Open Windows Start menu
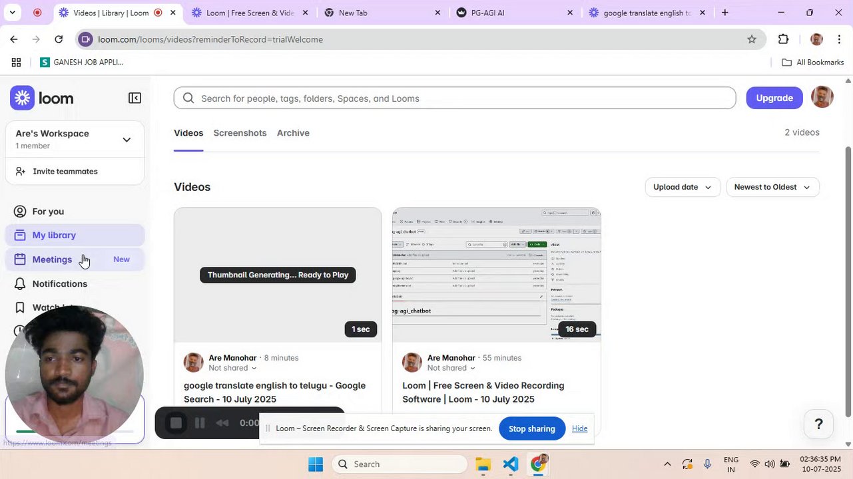853x479 pixels. click(316, 464)
